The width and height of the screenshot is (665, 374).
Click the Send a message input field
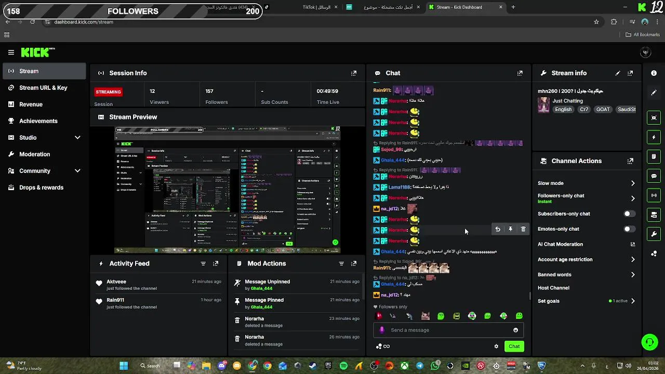pyautogui.click(x=448, y=330)
